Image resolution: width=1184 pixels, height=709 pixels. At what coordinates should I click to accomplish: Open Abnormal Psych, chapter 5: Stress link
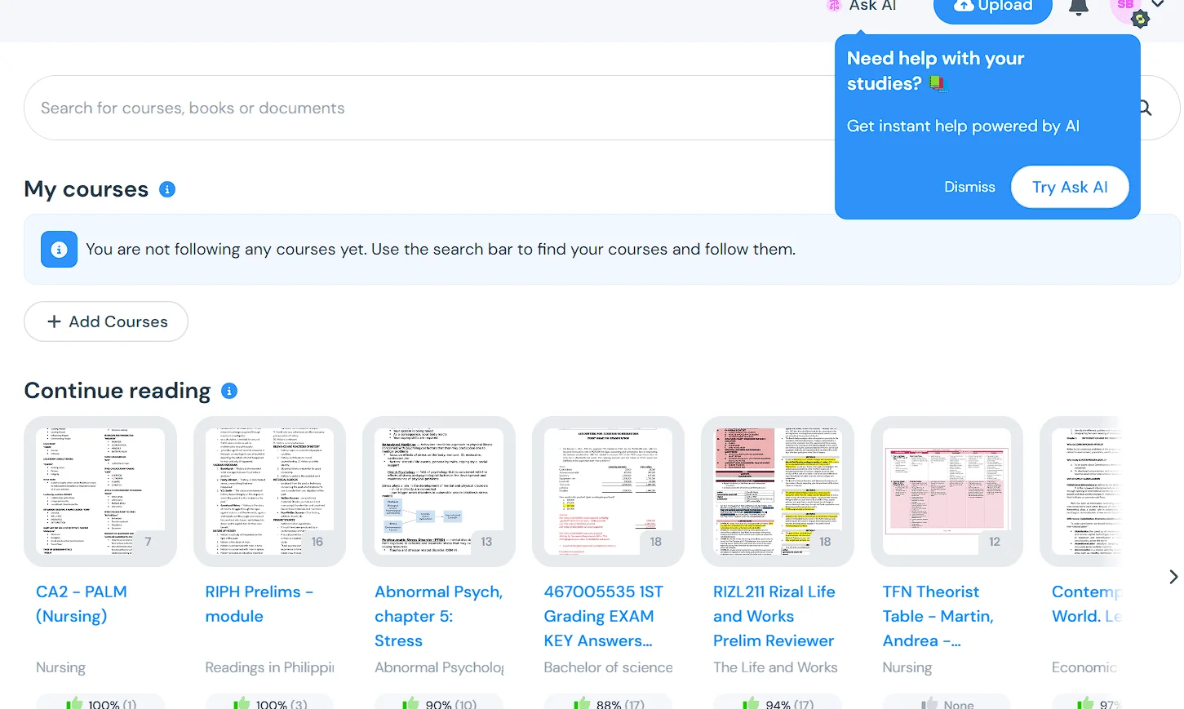(439, 616)
